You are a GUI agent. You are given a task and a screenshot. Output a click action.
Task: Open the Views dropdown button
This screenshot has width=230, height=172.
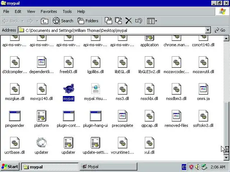tap(152, 21)
